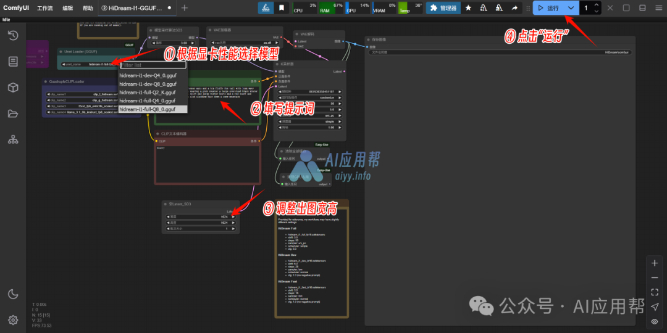Click the share arrow icon in toolbar
This screenshot has height=333, width=667.
coord(514,7)
